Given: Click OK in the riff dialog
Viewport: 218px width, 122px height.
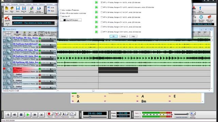Looking at the screenshot, I should [x=113, y=36].
